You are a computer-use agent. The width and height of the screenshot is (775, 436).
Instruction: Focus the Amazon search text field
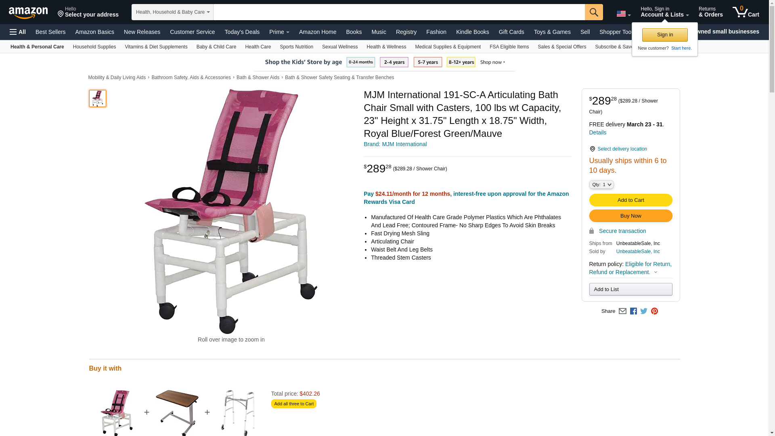click(399, 12)
